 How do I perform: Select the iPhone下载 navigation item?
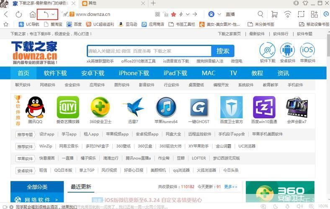click(134, 73)
